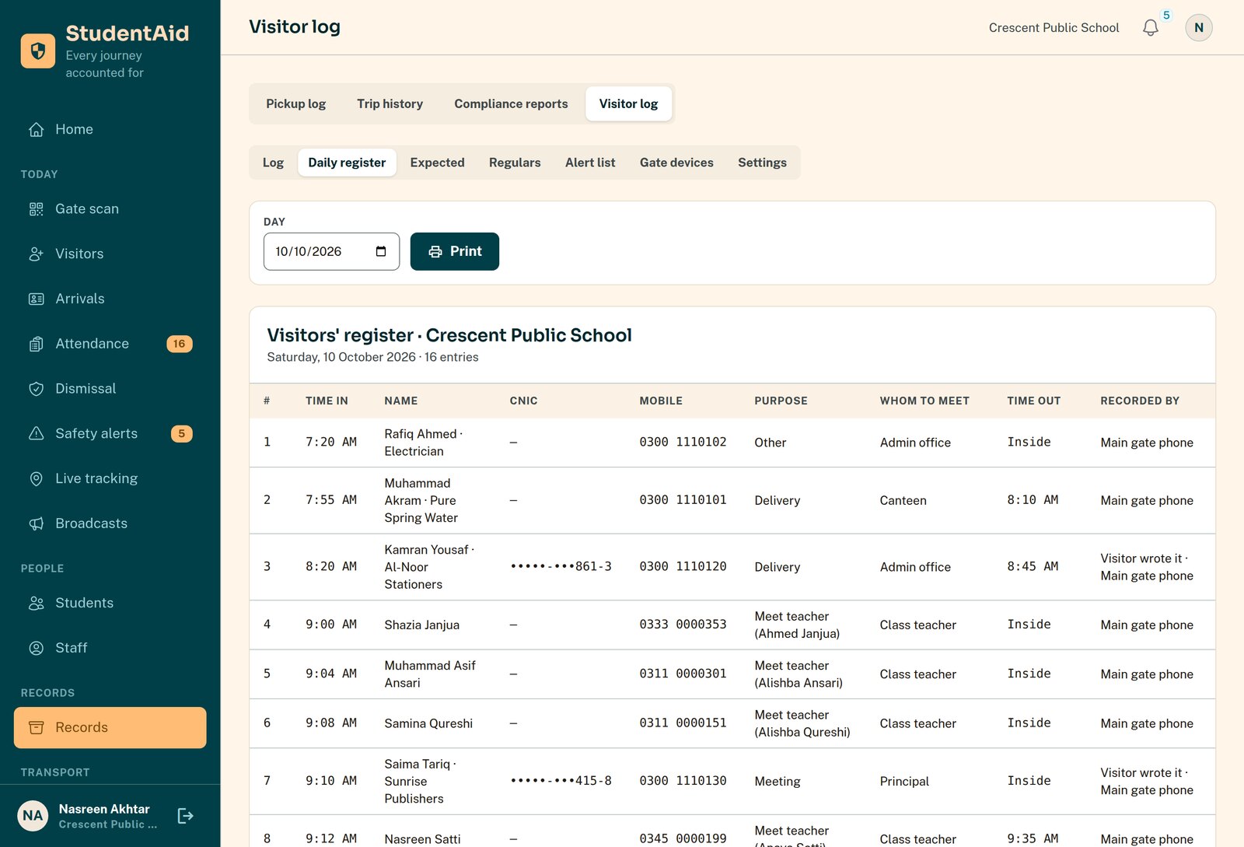The width and height of the screenshot is (1244, 847).
Task: Click masked CNIC ending 861-3
Action: coord(561,566)
